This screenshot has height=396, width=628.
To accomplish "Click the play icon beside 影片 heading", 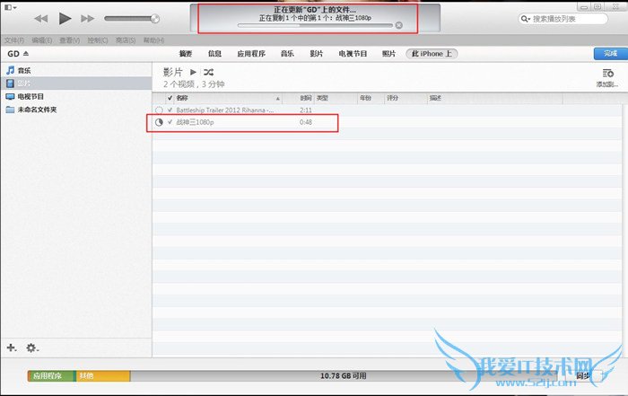I will [x=193, y=72].
